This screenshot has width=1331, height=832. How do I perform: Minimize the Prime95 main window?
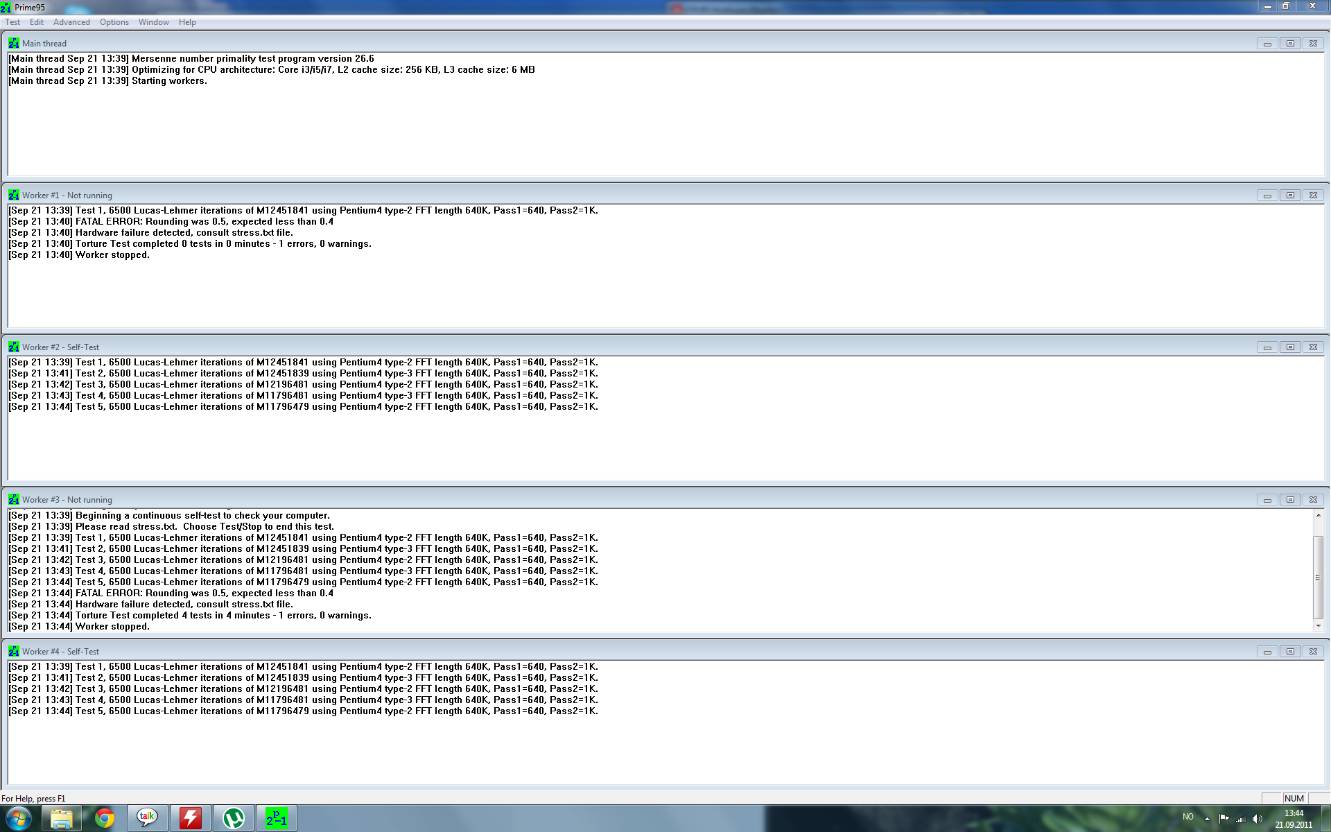click(x=1267, y=6)
